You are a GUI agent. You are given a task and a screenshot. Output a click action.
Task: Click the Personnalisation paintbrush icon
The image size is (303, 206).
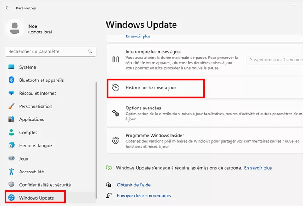pos(11,106)
